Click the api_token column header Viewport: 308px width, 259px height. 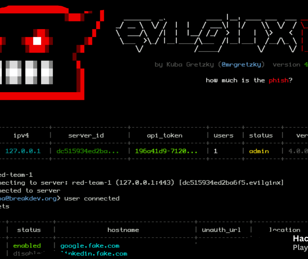pos(165,136)
